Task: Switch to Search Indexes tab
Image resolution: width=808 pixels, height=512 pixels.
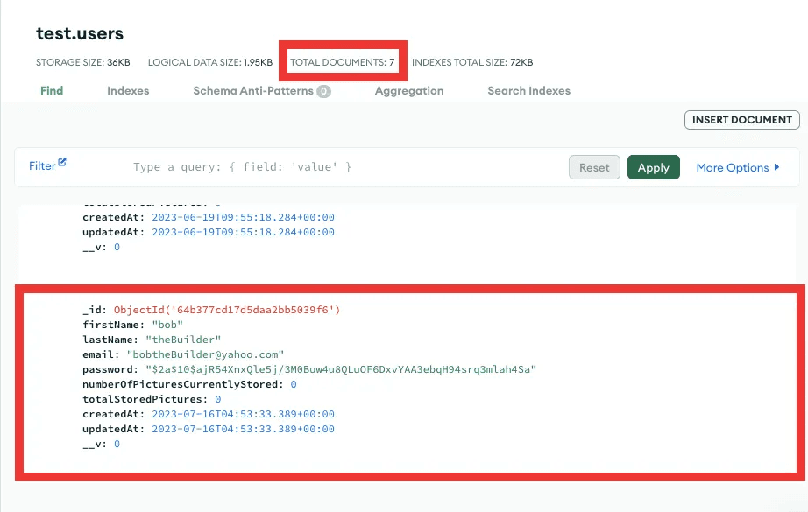Action: tap(528, 90)
